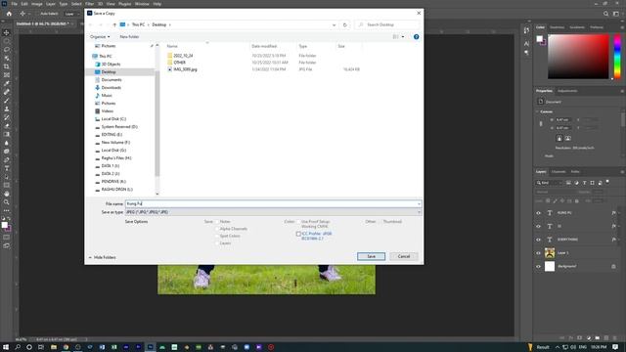This screenshot has height=352, width=626.
Task: Select the IMG_5095.jpg file
Action: [x=185, y=69]
